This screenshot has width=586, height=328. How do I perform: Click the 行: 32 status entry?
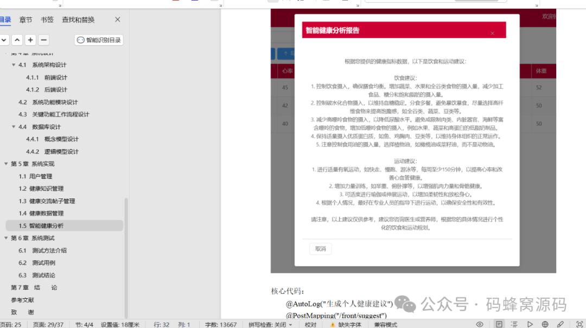(162, 325)
